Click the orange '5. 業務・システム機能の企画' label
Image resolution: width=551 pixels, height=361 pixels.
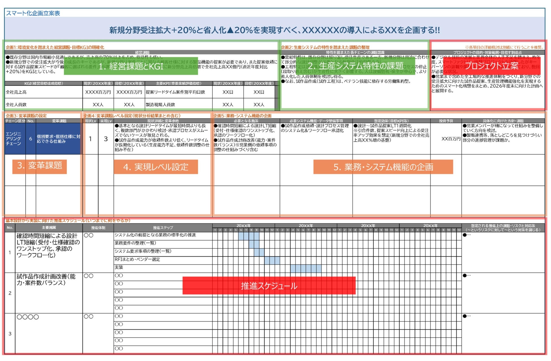tap(383, 167)
